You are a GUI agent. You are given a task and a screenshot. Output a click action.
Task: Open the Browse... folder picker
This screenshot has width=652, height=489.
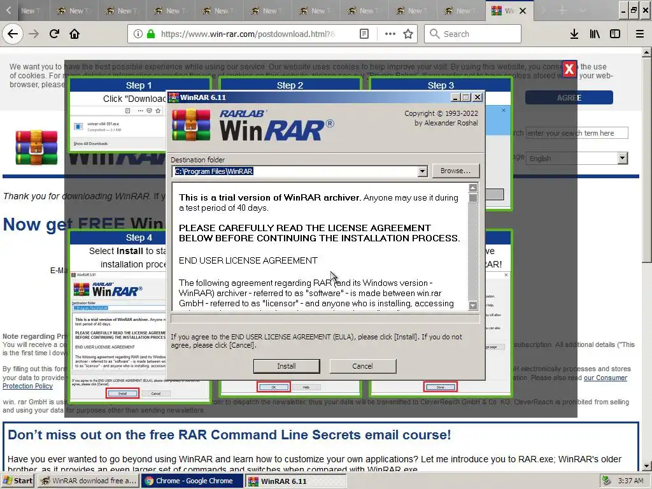[x=455, y=171]
